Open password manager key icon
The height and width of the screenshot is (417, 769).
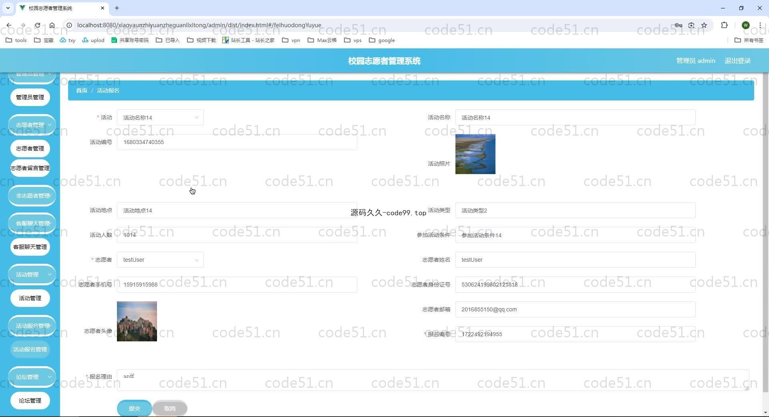(x=678, y=25)
